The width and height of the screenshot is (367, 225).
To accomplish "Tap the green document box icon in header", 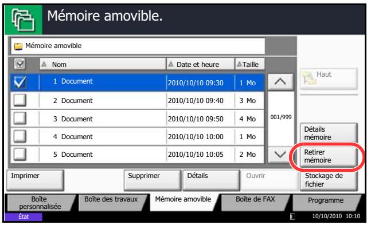I will (24, 20).
